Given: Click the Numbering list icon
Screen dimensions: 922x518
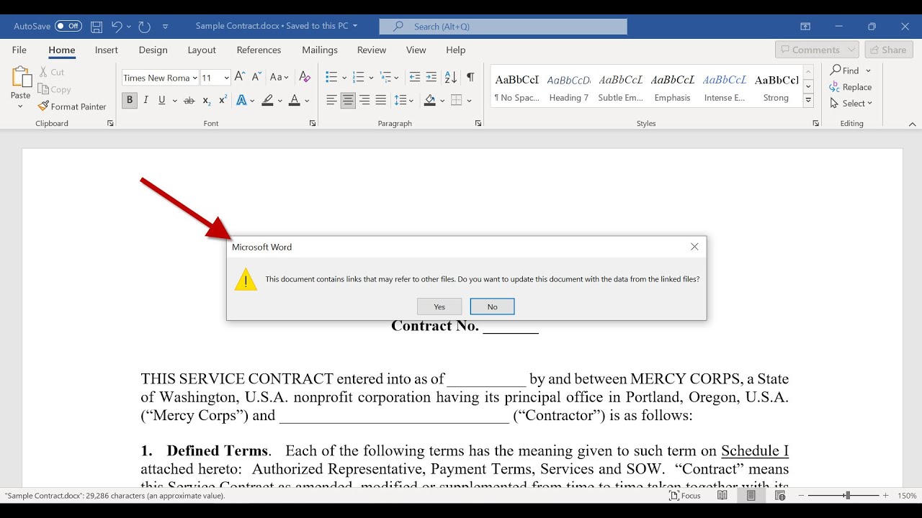Looking at the screenshot, I should point(359,77).
